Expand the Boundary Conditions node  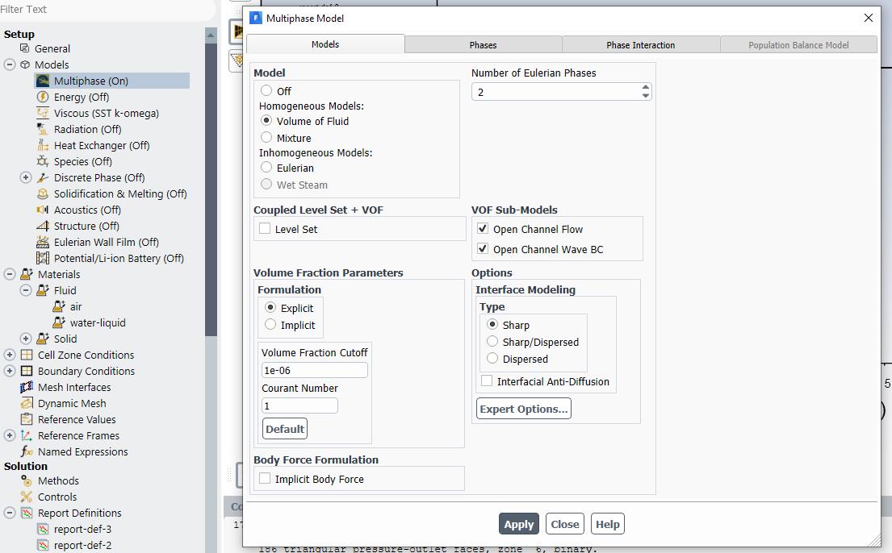click(10, 371)
